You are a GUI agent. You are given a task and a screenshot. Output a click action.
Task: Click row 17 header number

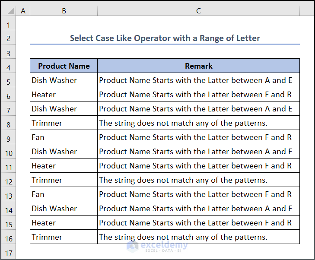8,253
